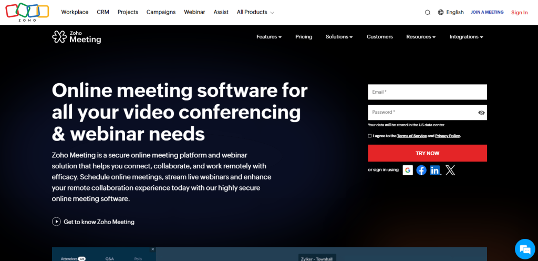
Task: Open the CRM product link
Action: pos(103,12)
